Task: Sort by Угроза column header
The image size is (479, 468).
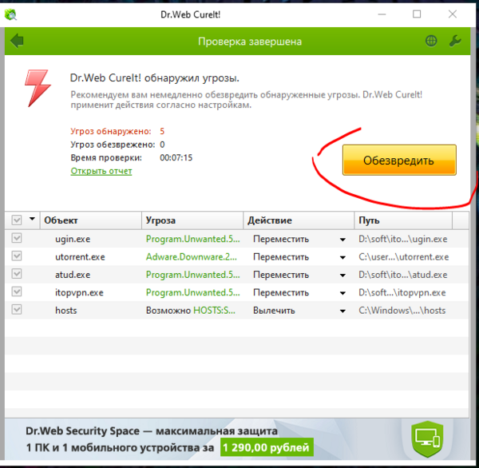Action: (x=192, y=220)
